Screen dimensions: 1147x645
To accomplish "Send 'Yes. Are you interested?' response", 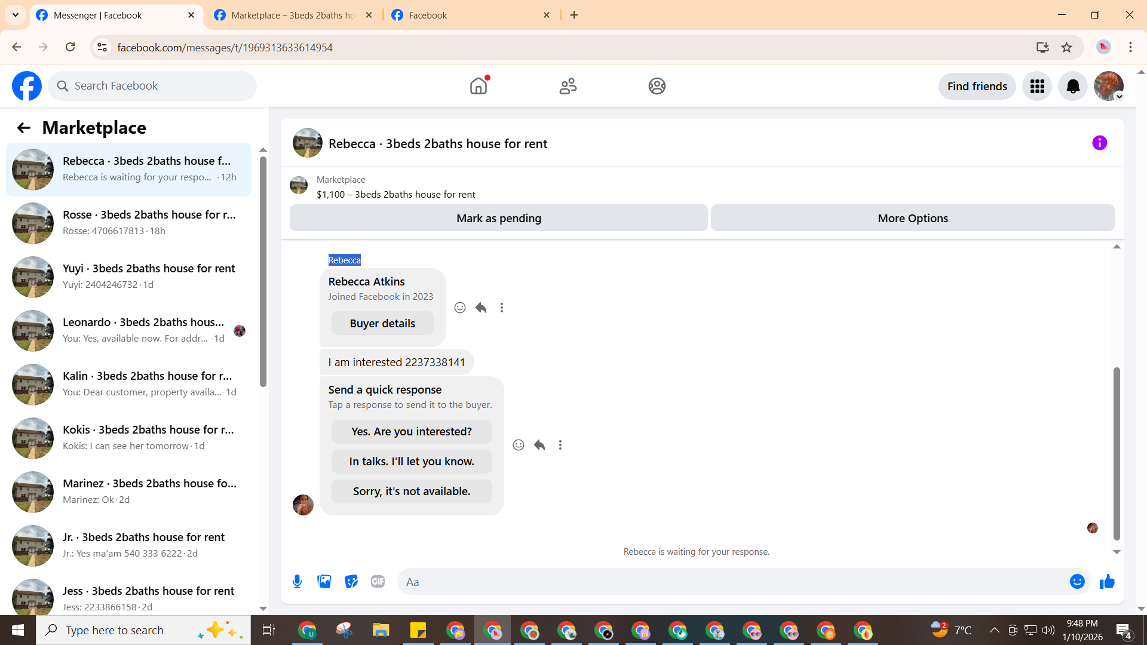I will 412,432.
